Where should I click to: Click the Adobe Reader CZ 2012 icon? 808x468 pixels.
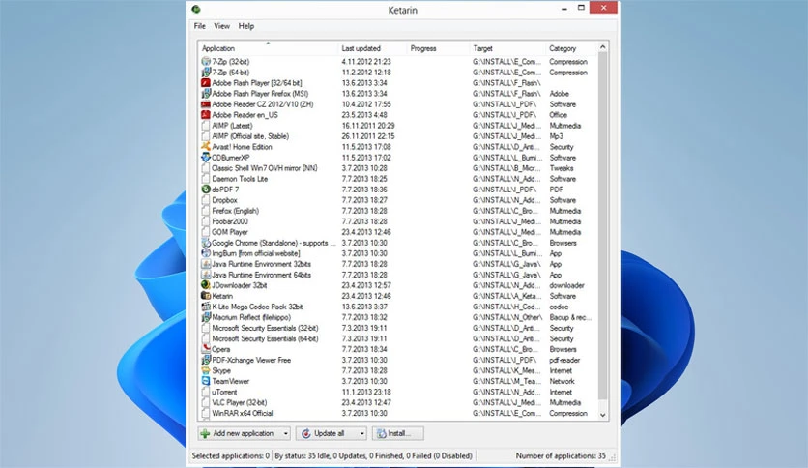(x=206, y=104)
